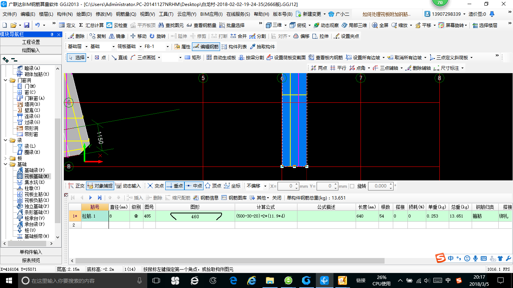Click 拾取构件 pick component tool
The width and height of the screenshot is (513, 288).
[262, 47]
